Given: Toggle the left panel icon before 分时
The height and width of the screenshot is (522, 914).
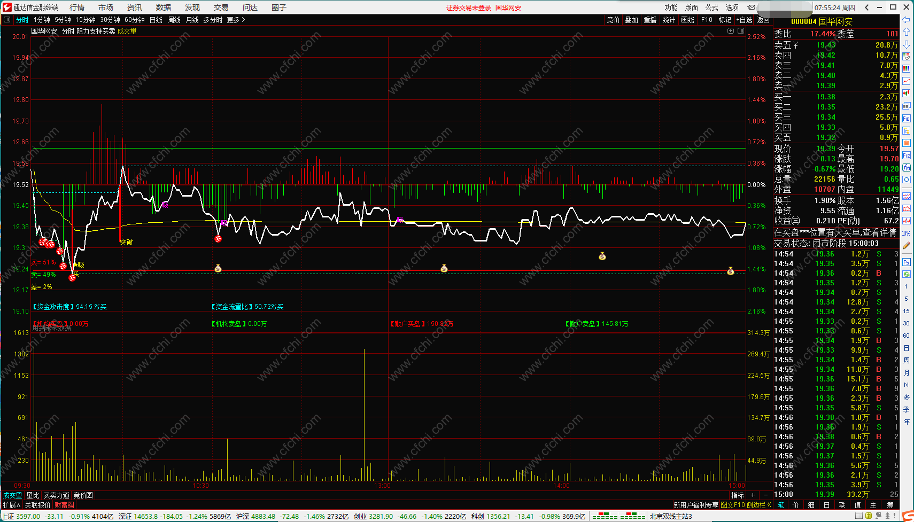Looking at the screenshot, I should tap(7, 20).
